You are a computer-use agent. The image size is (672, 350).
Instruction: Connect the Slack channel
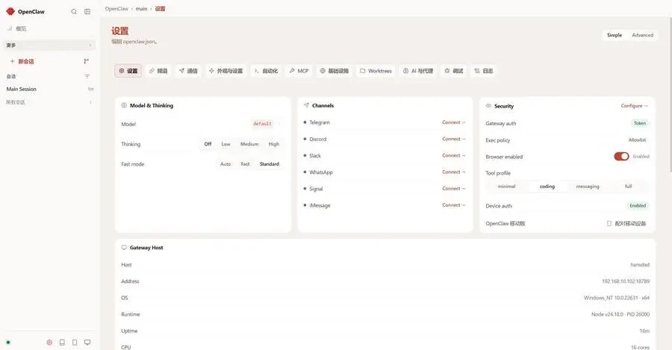454,155
